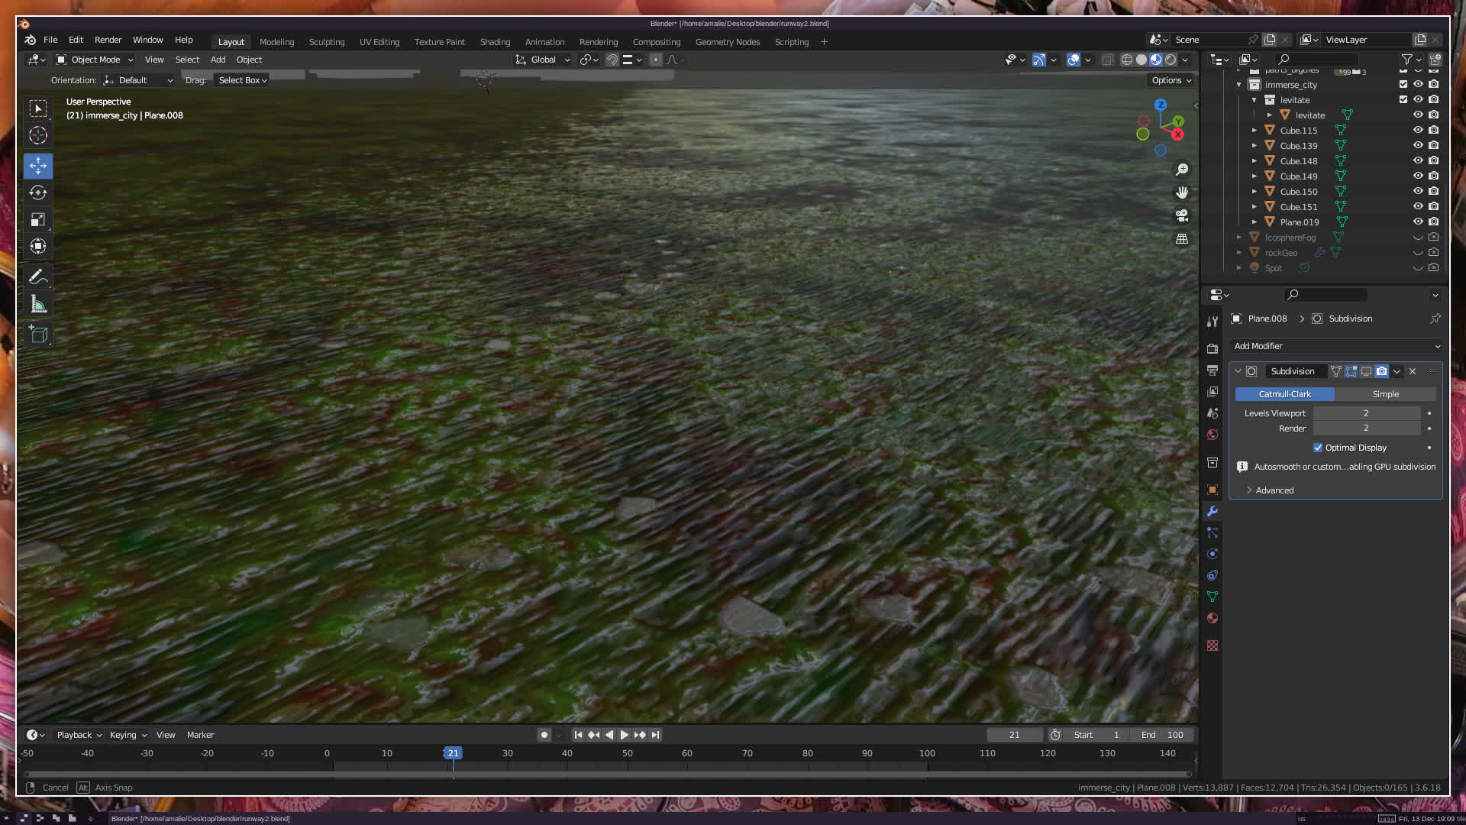Select the Scale tool
1466x825 pixels.
point(38,220)
